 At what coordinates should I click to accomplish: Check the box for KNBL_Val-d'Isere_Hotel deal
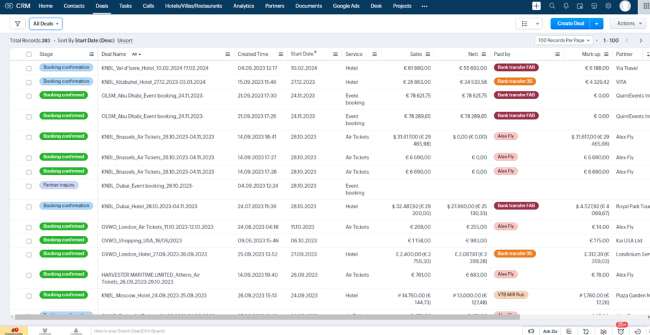click(x=29, y=68)
